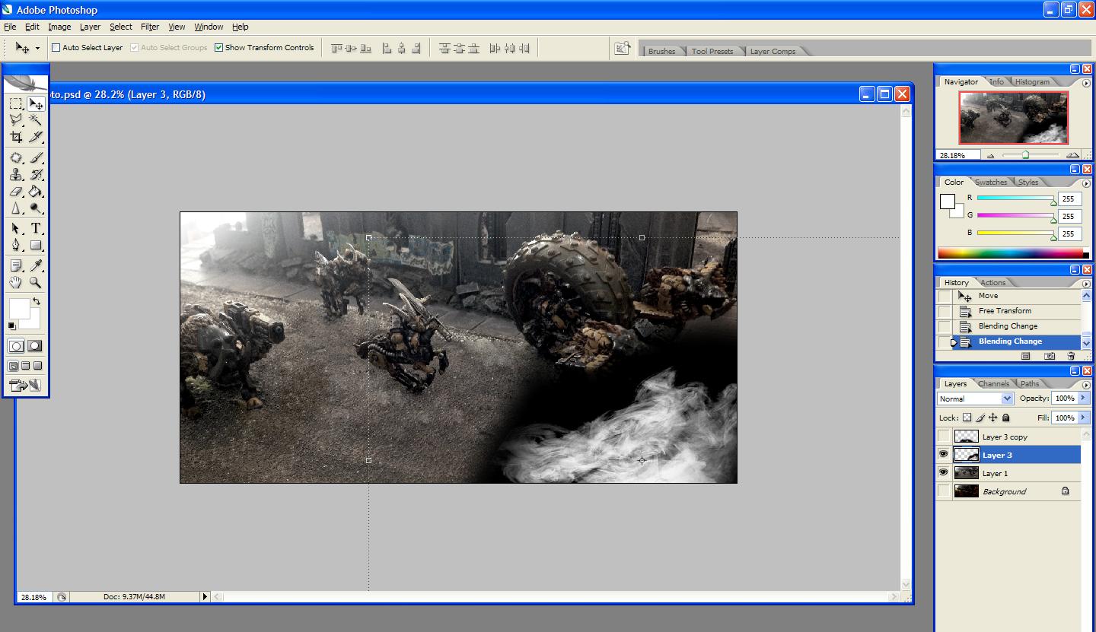Select the Path Selection arrow tool

16,229
